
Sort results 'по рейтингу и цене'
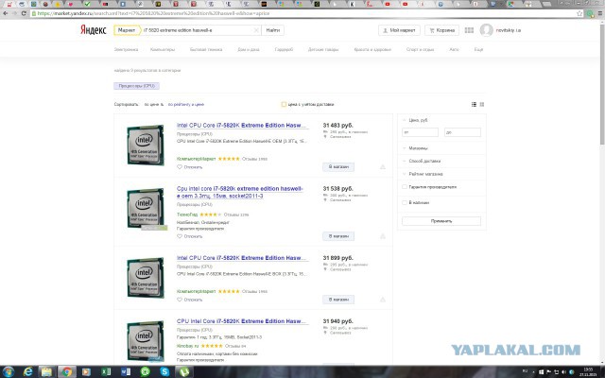(186, 104)
